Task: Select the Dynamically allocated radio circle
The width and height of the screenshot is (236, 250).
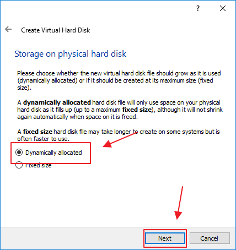Action: click(19, 153)
